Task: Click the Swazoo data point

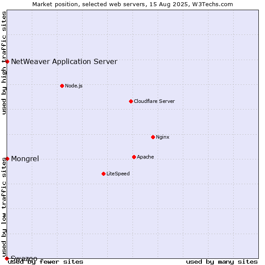Action: coord(7,258)
